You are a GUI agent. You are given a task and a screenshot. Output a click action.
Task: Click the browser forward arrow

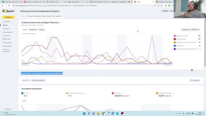(6, 6)
